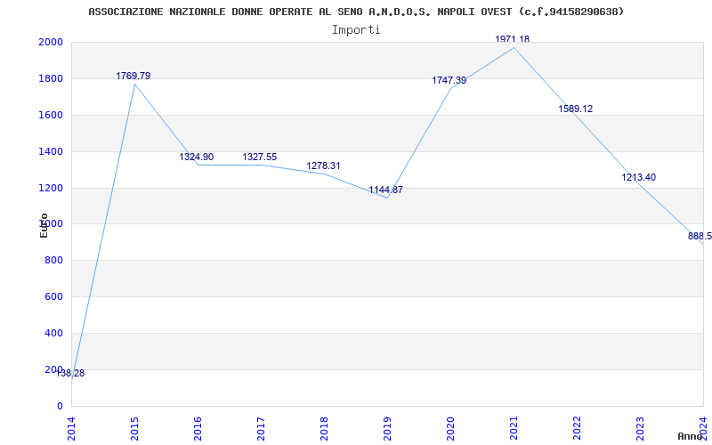
Task: Click the 400 y-axis tick label
Action: coord(53,333)
